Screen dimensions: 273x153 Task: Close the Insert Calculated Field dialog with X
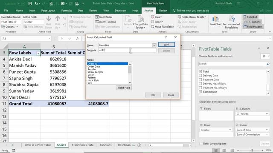click(x=175, y=37)
